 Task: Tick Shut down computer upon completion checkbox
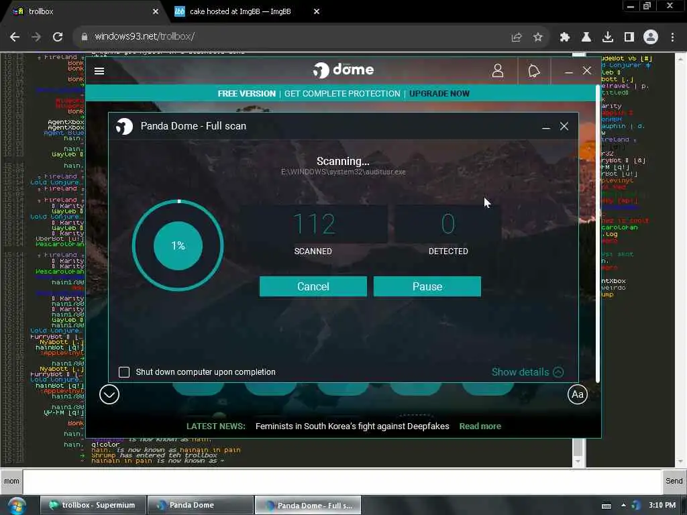click(x=124, y=371)
